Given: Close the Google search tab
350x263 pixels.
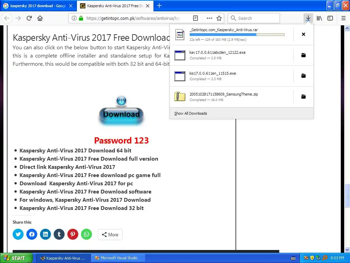Looking at the screenshot, I should click(71, 6).
